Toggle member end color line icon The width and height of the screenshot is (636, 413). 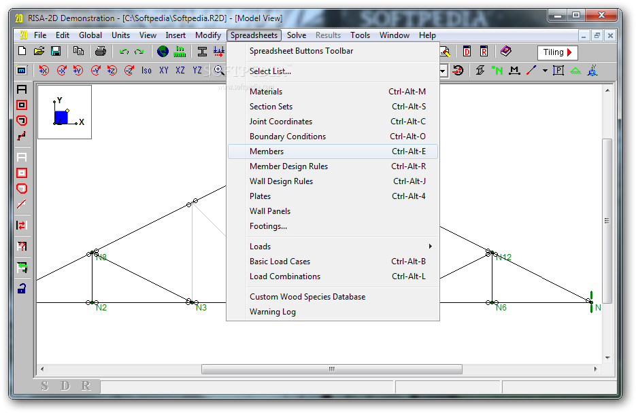coord(531,71)
